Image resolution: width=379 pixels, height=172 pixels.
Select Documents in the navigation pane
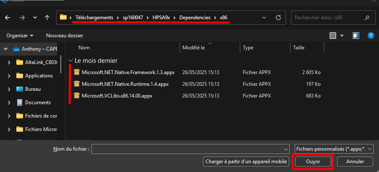(x=34, y=103)
